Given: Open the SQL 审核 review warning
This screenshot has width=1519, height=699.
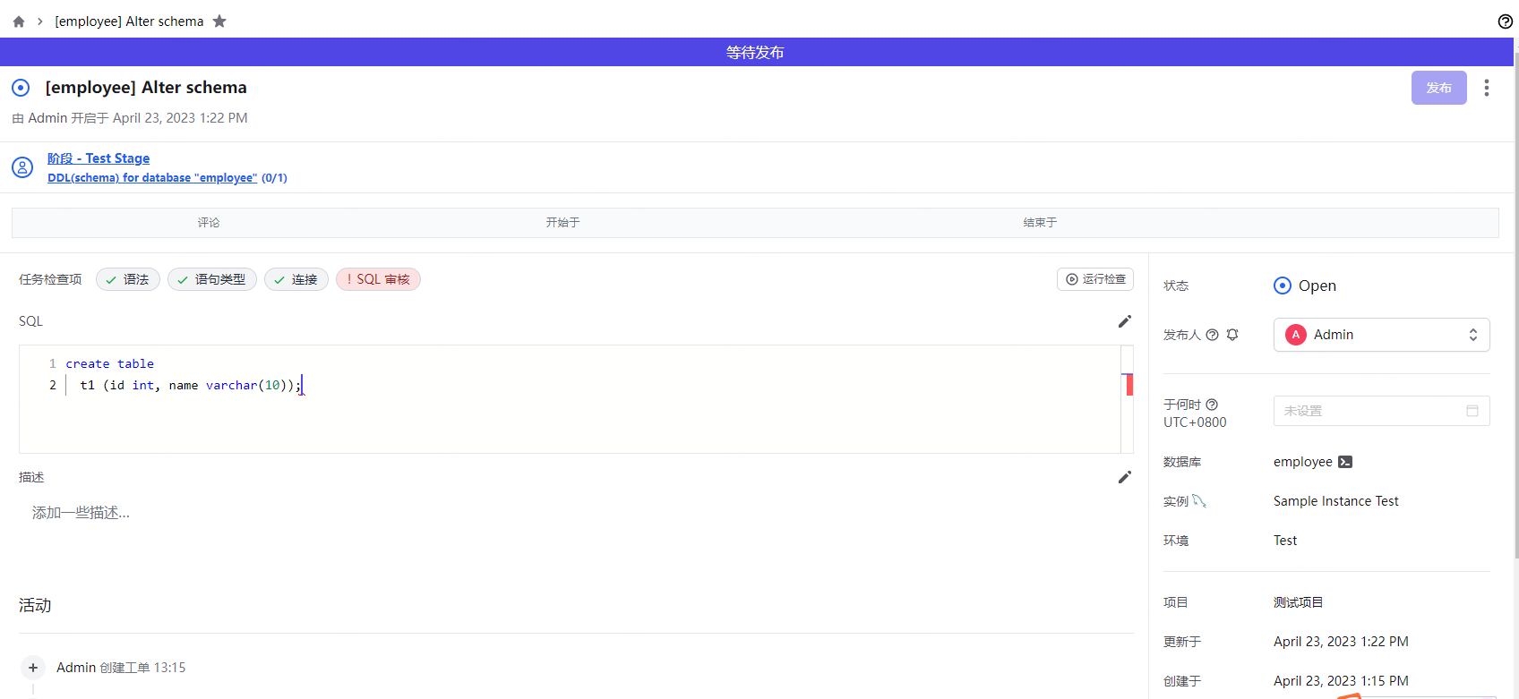Looking at the screenshot, I should (378, 279).
